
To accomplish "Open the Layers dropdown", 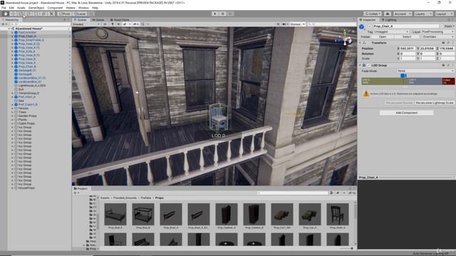I will coord(423,14).
